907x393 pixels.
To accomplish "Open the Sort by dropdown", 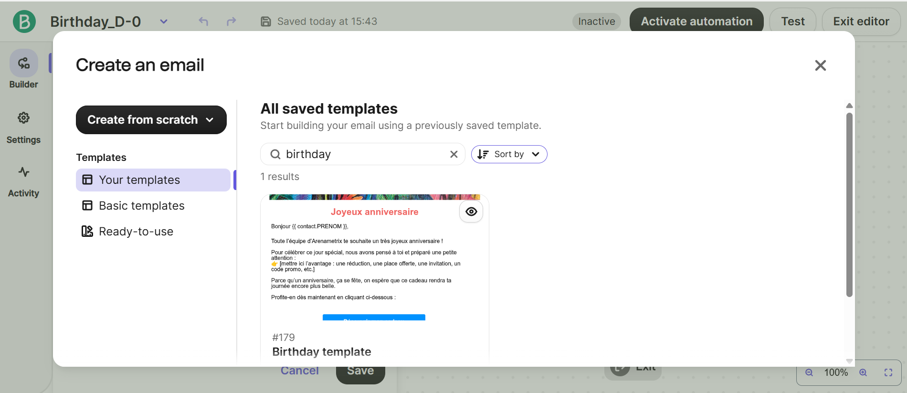I will [x=509, y=154].
